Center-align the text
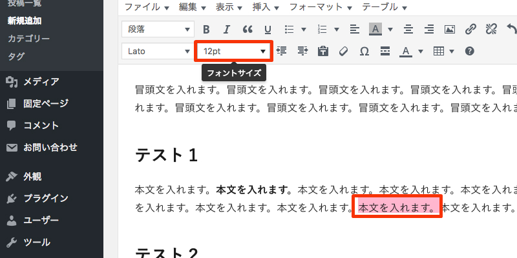Screen dimensions: 517x258 point(408,30)
